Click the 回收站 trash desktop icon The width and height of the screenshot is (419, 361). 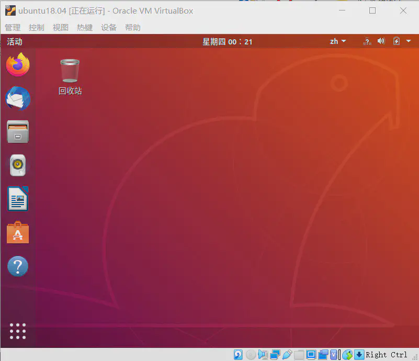click(x=70, y=76)
